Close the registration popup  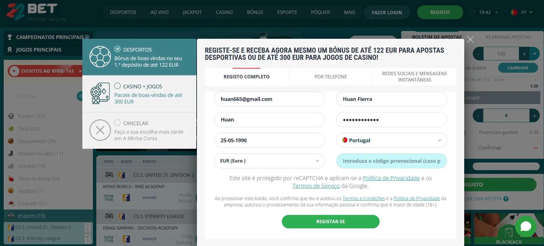(470, 40)
